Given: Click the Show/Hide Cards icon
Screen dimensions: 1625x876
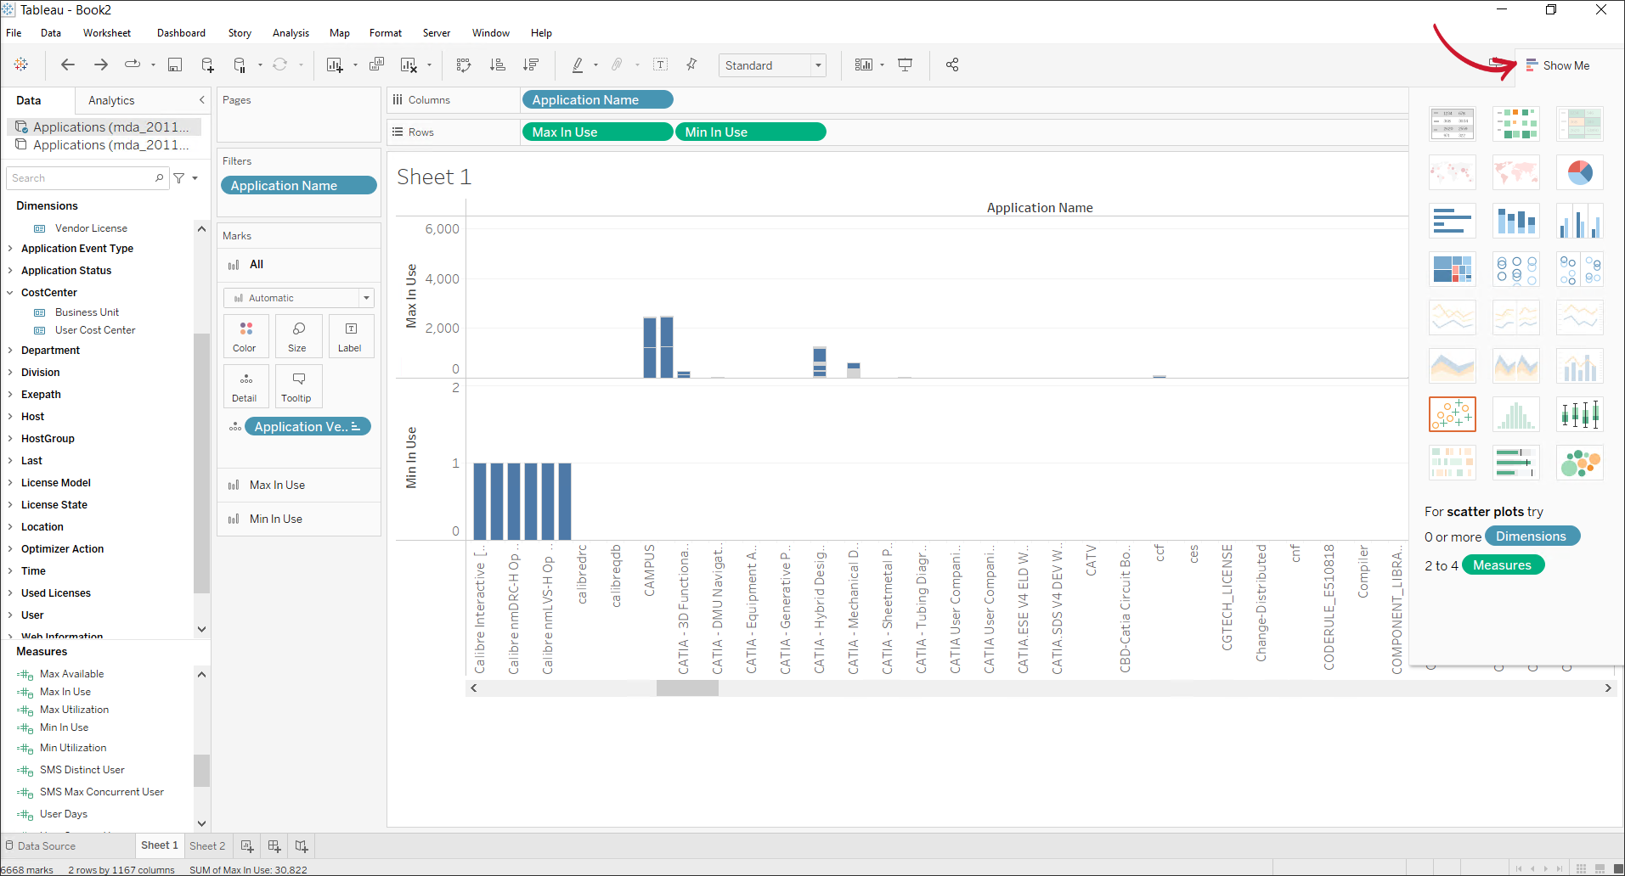Looking at the screenshot, I should [x=864, y=65].
